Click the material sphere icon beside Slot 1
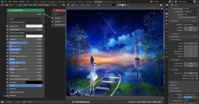The height and width of the screenshot is (104, 199). (64, 5)
